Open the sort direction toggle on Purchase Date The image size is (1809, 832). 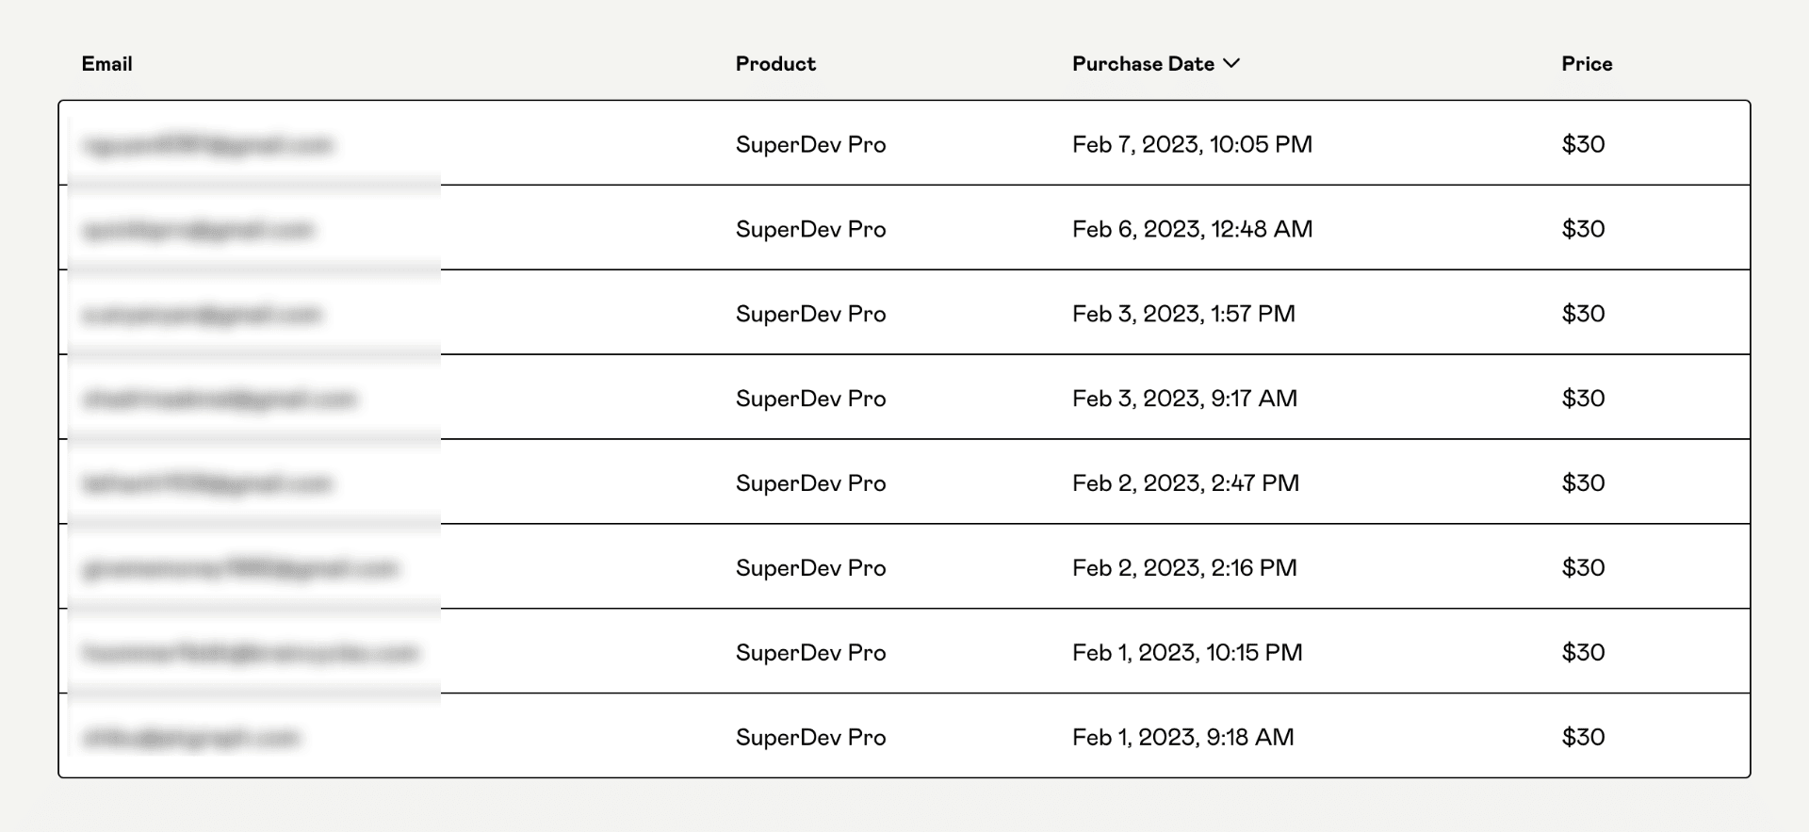click(1232, 63)
